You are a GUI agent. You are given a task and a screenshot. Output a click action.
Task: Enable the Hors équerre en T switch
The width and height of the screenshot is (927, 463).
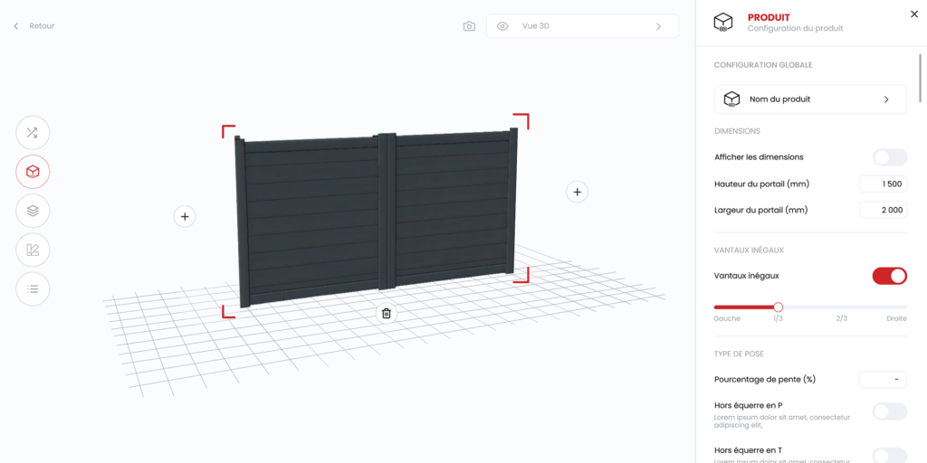(x=890, y=456)
